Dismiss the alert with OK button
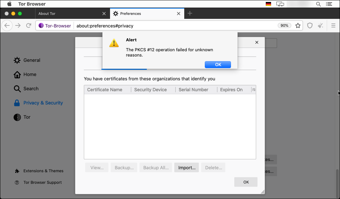This screenshot has height=199, width=340. 218,64
